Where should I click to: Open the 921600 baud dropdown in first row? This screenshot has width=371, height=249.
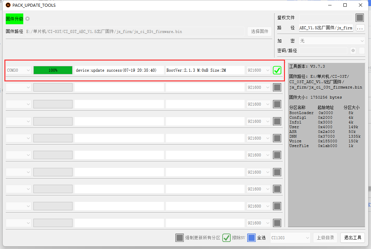pos(259,70)
